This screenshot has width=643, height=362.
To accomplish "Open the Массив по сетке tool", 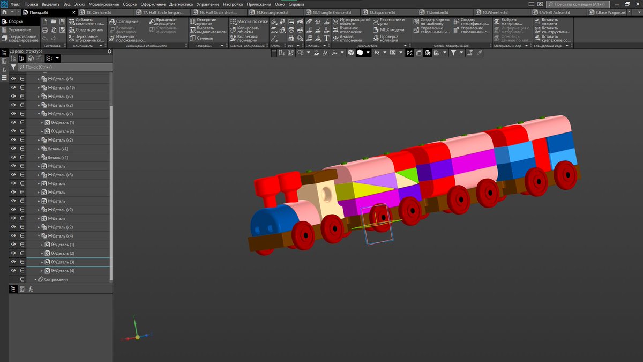I will [249, 21].
